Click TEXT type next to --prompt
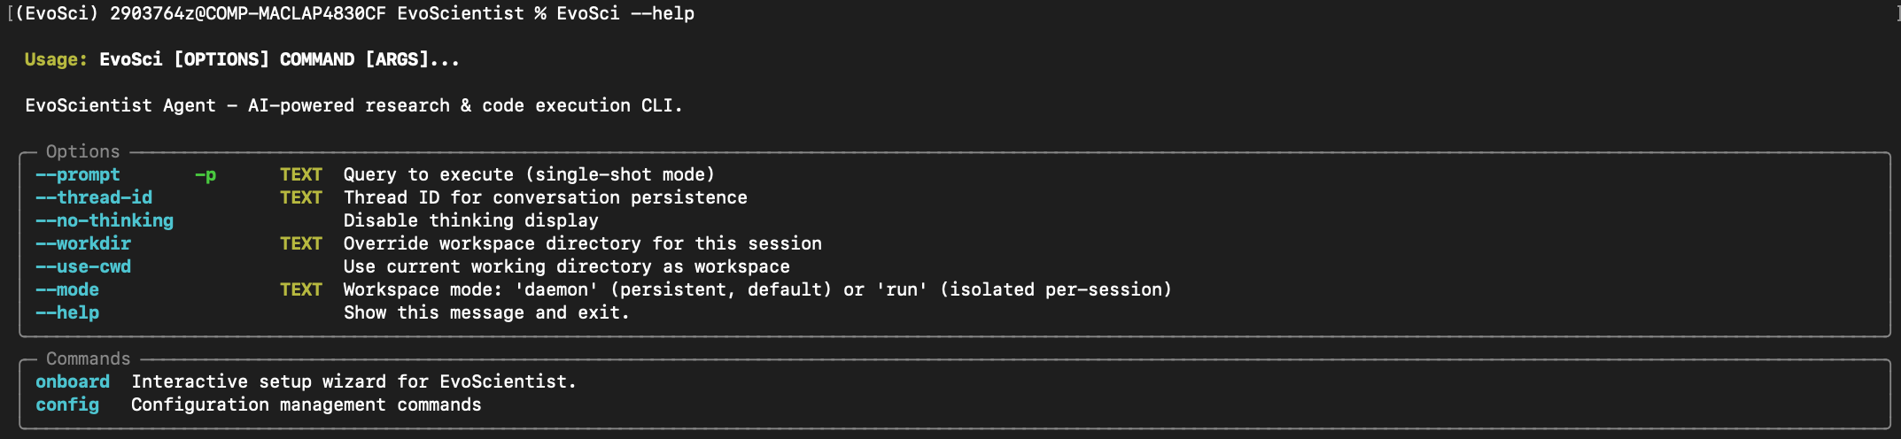This screenshot has height=439, width=1901. tap(301, 175)
